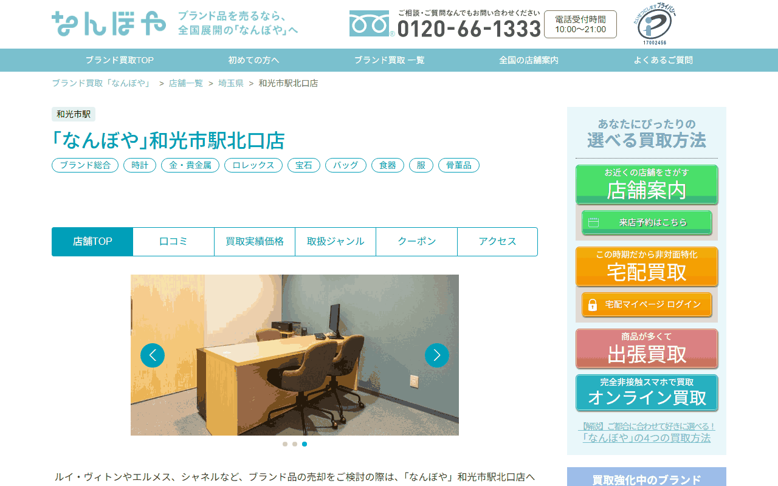Click 「なんぼや」の4つの買取方法 link
The image size is (778, 486).
647,437
